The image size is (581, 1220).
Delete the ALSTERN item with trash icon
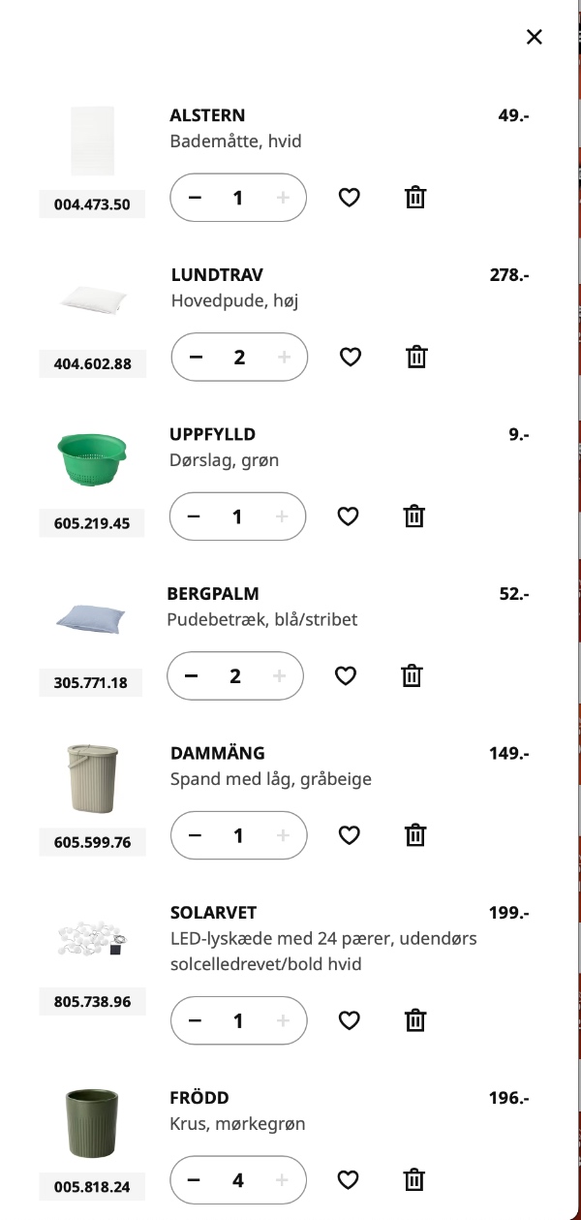[x=414, y=197]
